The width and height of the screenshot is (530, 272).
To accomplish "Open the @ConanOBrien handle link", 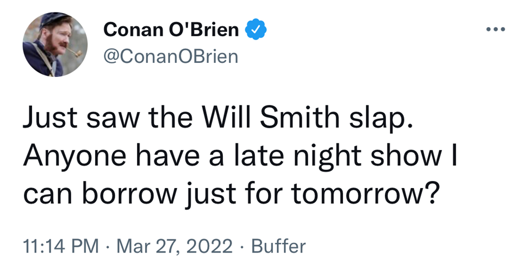I will pyautogui.click(x=171, y=56).
